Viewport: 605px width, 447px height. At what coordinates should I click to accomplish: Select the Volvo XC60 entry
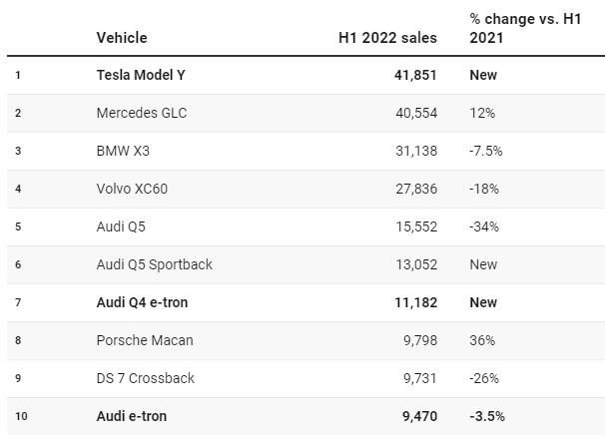(131, 189)
